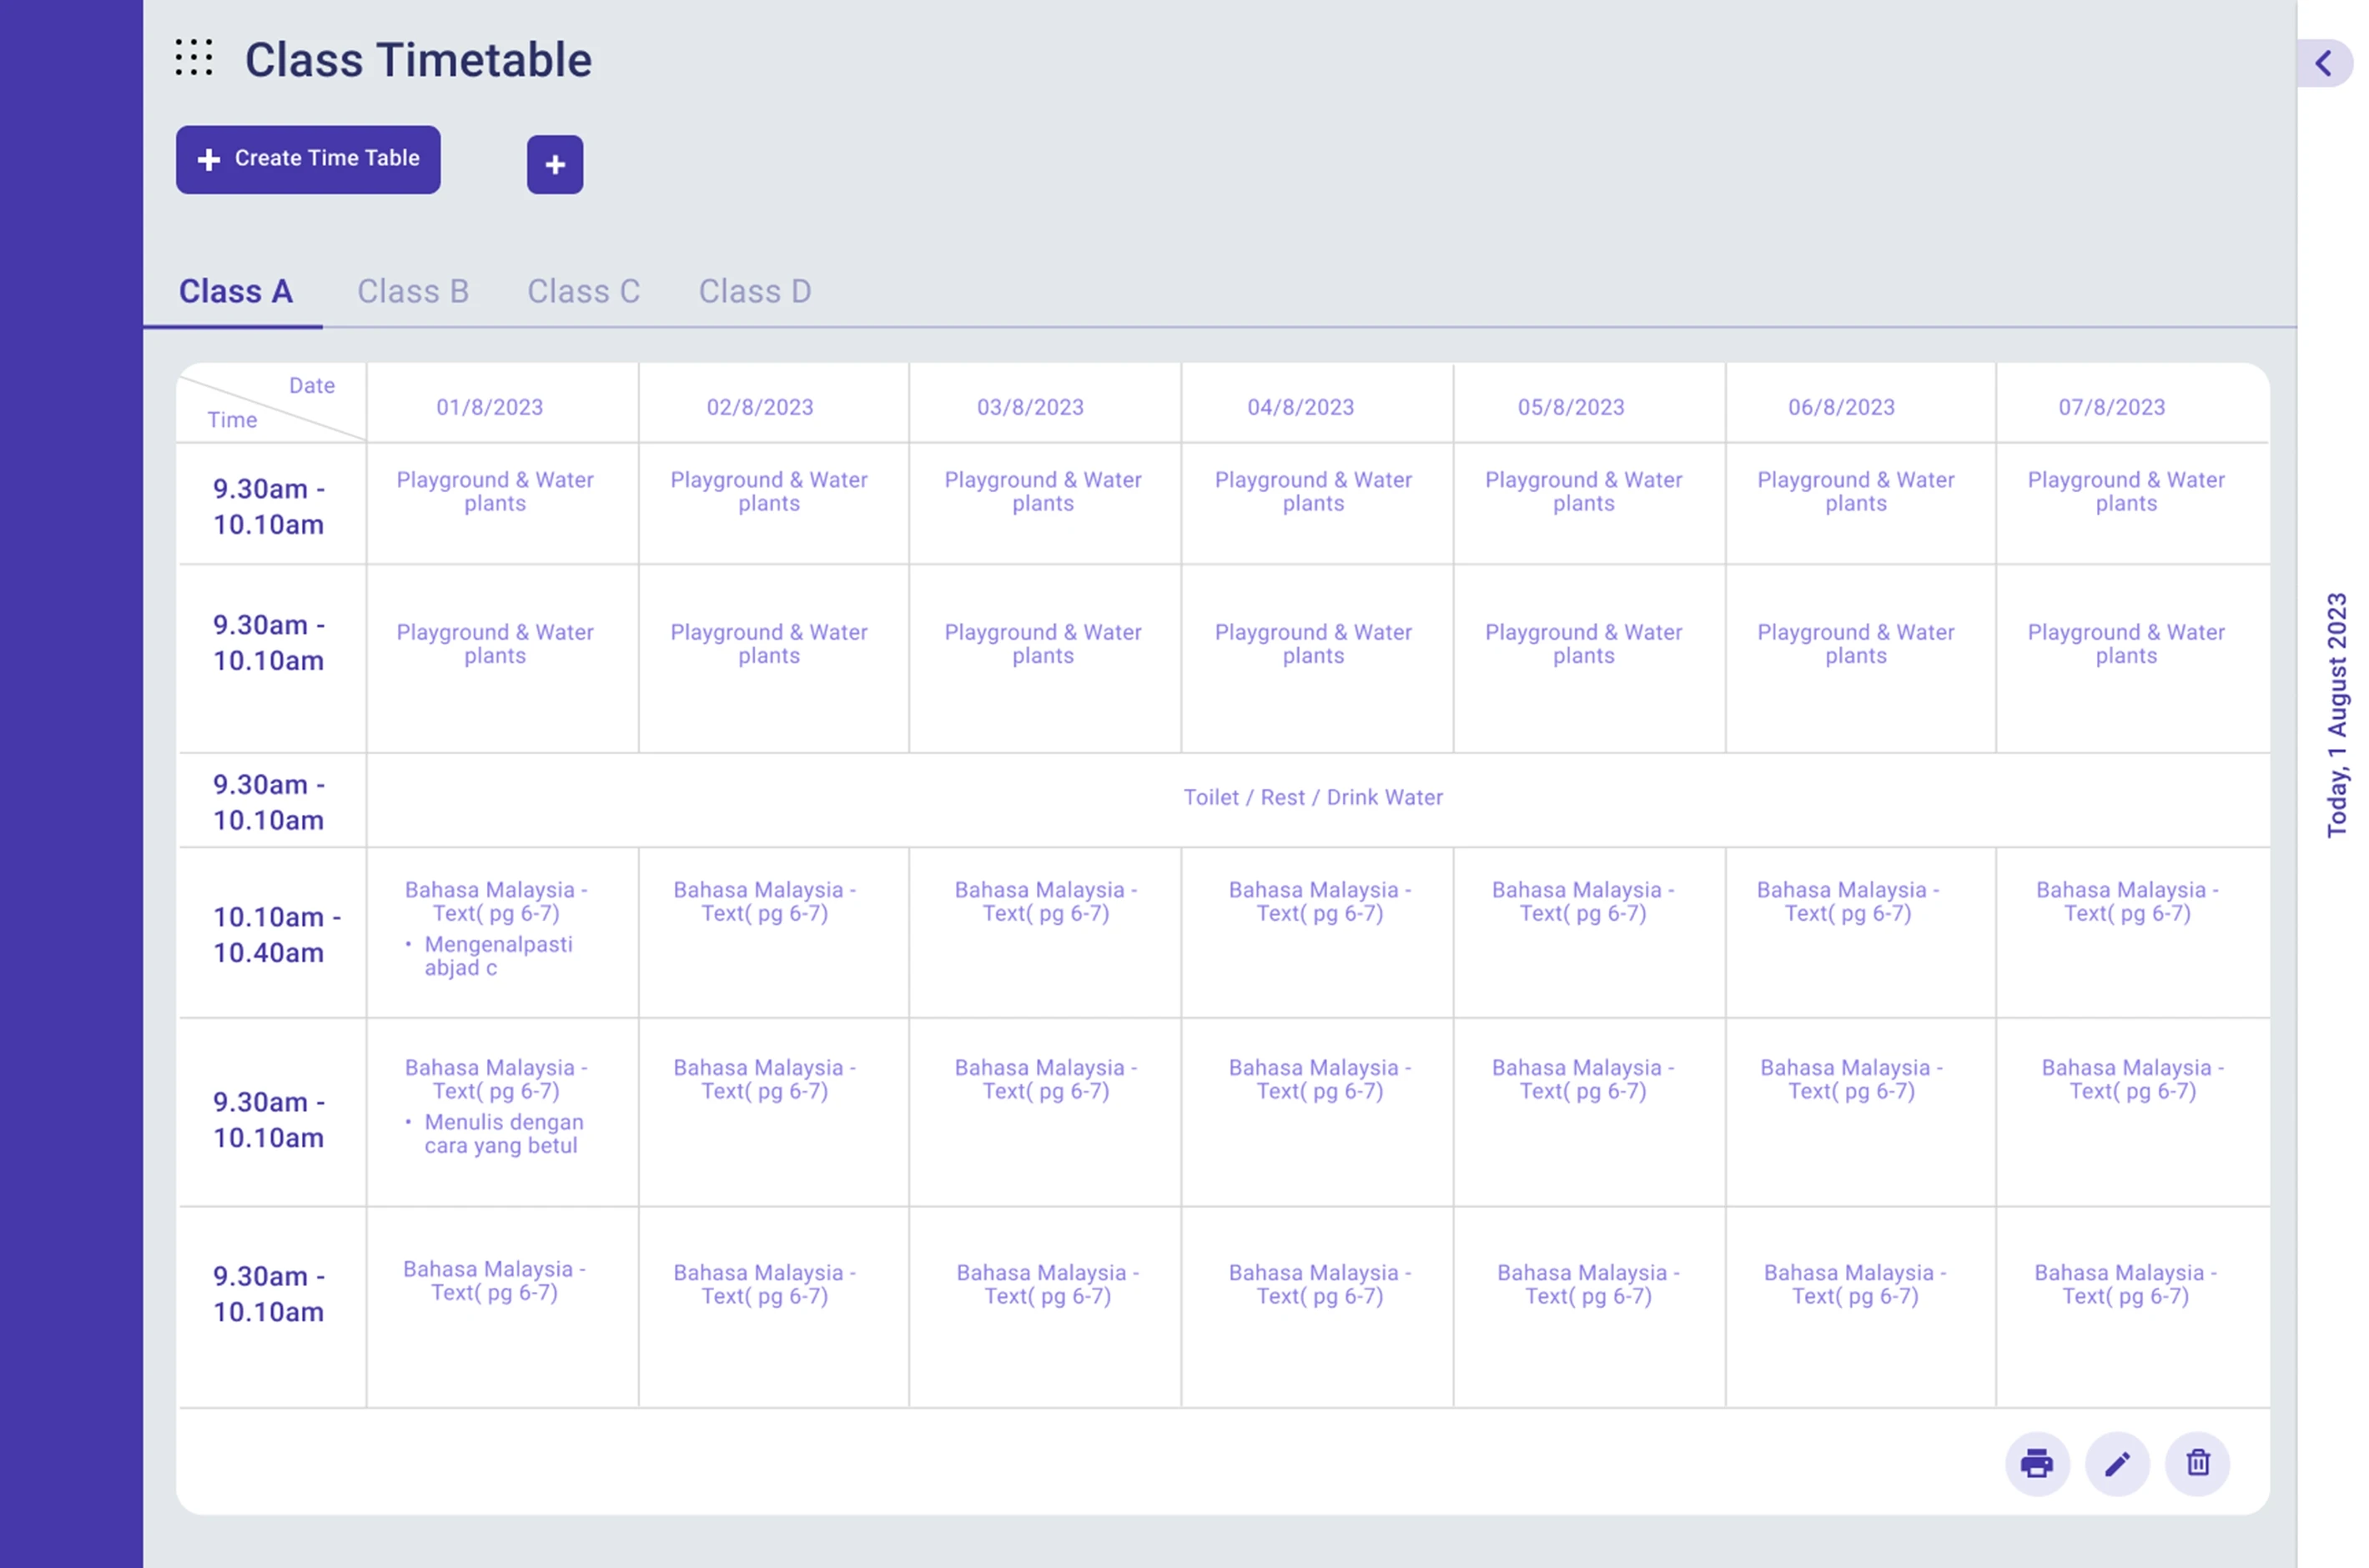2369x1568 pixels.
Task: Click the Mengenalpasti abjad c lesson note
Action: click(497, 956)
